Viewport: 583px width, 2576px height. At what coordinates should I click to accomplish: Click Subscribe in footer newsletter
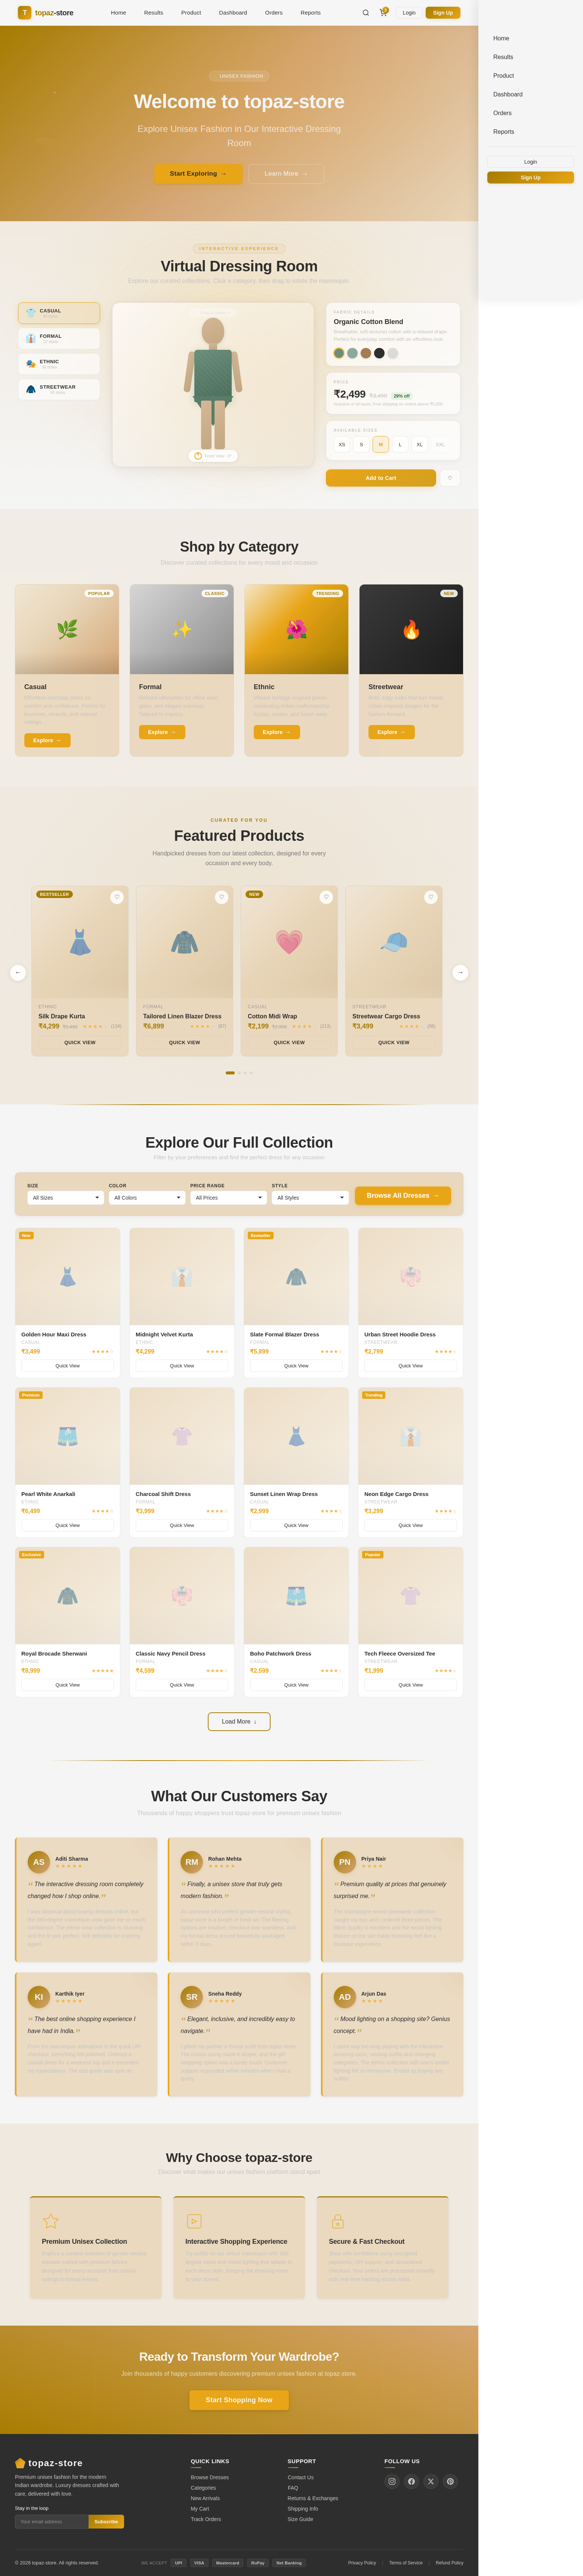click(106, 2522)
